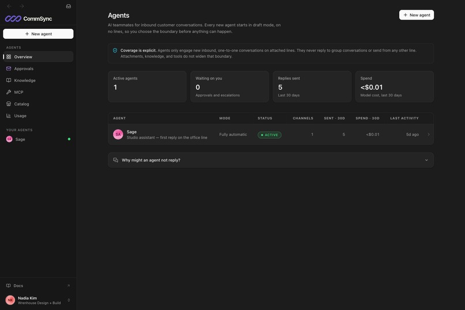Click the AGENT column header
The image size is (465, 310).
119,118
